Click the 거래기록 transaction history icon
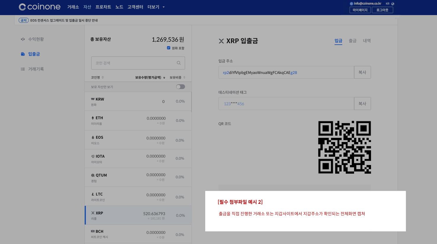Screen dimensions: 437x244 [23, 69]
